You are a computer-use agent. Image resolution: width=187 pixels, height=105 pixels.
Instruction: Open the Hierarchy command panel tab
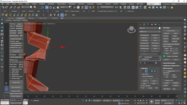148,24
